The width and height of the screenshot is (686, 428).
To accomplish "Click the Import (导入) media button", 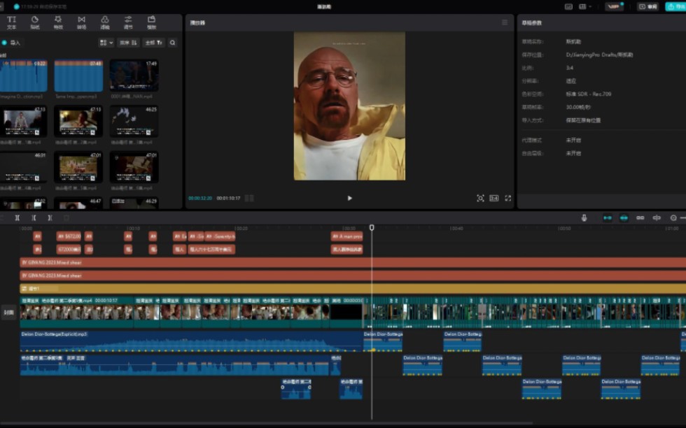I will [x=12, y=43].
